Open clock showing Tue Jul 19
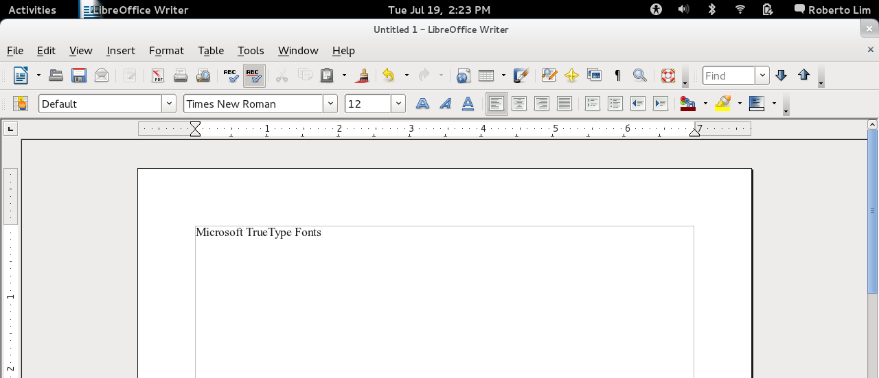 (439, 10)
